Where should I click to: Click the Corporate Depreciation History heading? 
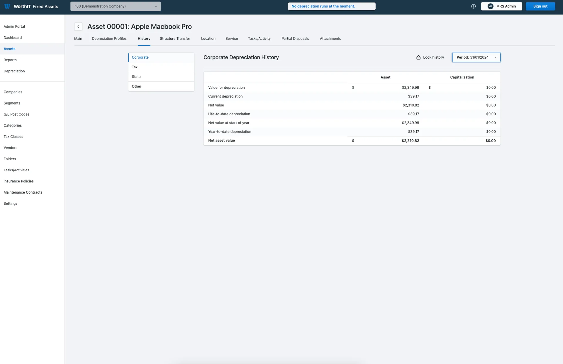pyautogui.click(x=241, y=57)
